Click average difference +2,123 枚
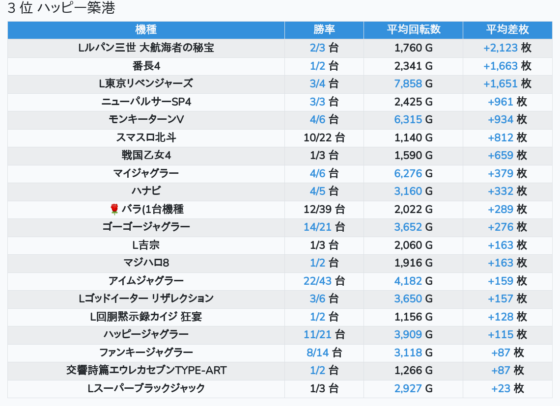Image resolution: width=560 pixels, height=406 pixels. point(507,48)
